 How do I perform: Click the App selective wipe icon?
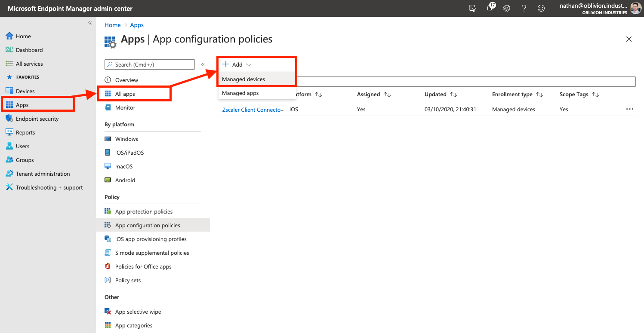pos(108,312)
